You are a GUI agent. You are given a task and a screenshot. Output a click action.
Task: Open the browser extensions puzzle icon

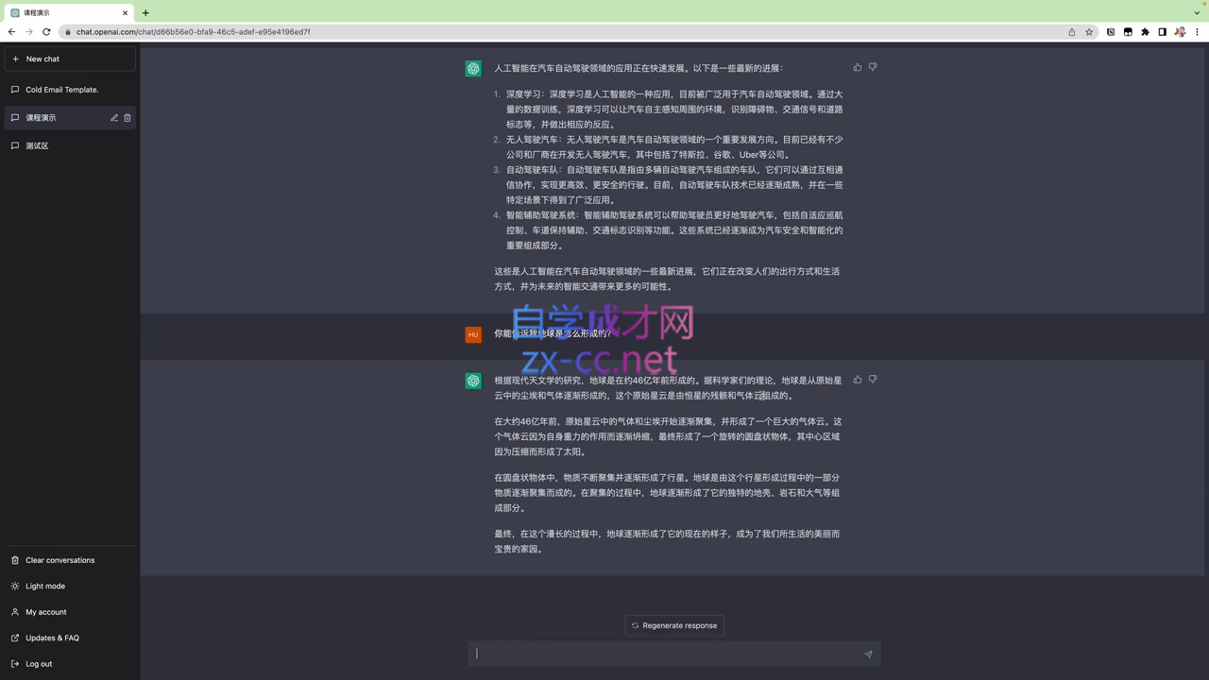pos(1145,32)
